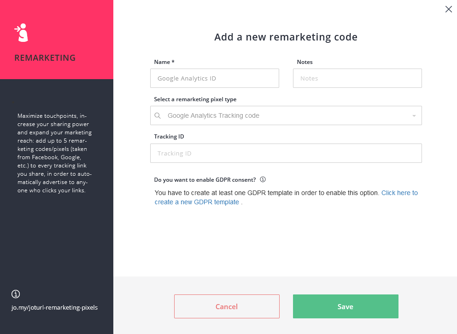Focus the Name input field
Screen dimensions: 457x334
pyautogui.click(x=215, y=78)
